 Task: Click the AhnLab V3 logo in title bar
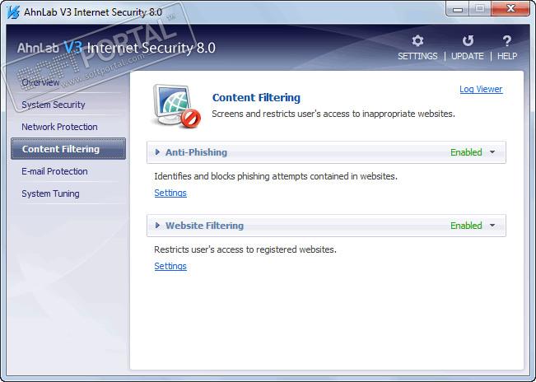13,12
